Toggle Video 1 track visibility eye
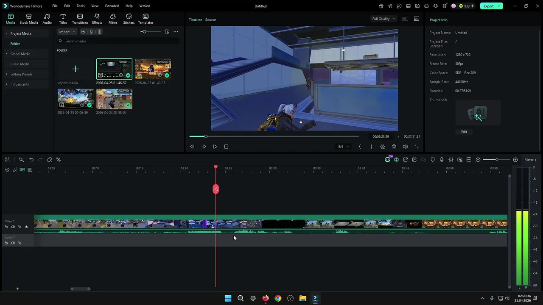 point(26,227)
